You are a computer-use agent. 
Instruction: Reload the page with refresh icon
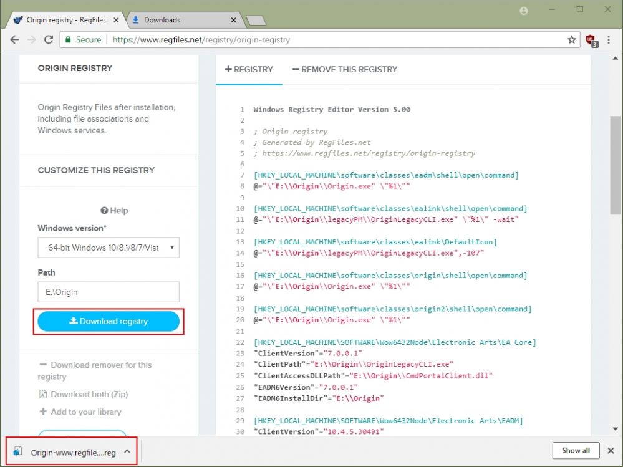[49, 39]
